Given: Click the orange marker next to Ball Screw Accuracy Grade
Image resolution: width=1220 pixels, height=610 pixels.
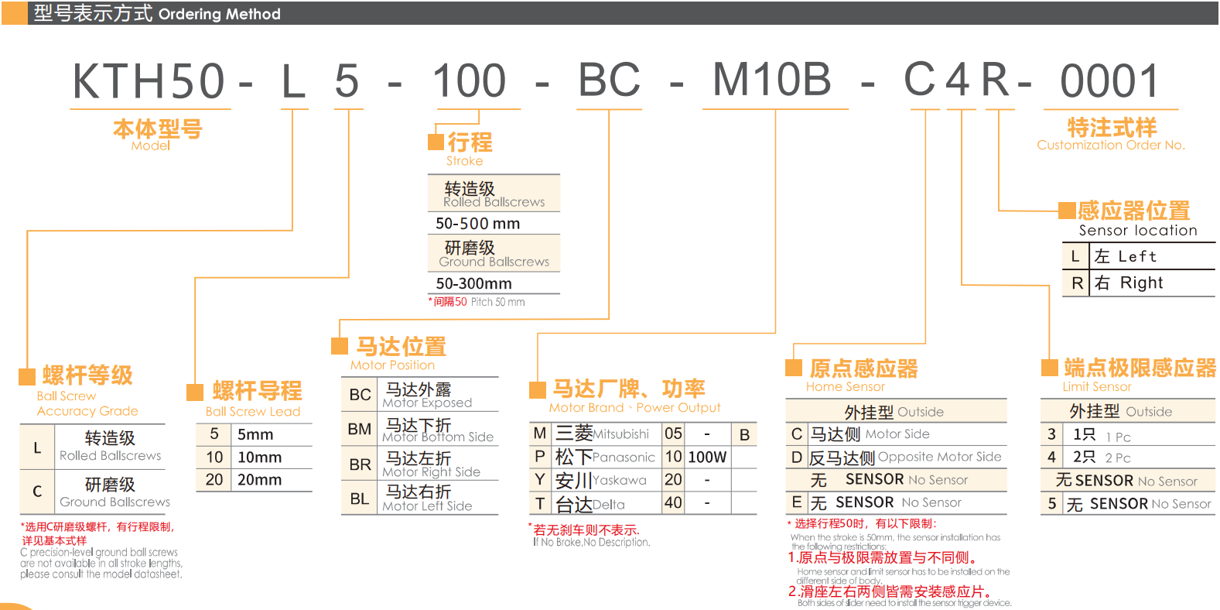Looking at the screenshot, I should [27, 376].
